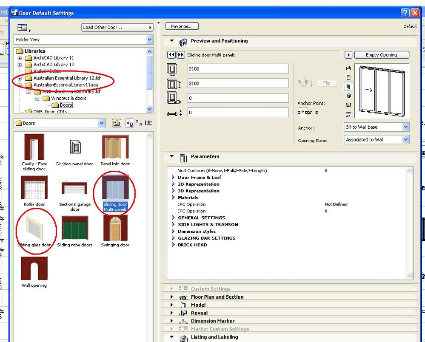Expand Door Frame & Leaf parameters
425x342 pixels.
point(173,177)
